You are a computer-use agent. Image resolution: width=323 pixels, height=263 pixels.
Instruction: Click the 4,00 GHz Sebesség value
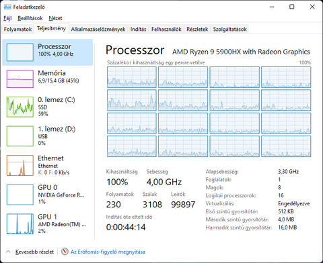pyautogui.click(x=164, y=182)
